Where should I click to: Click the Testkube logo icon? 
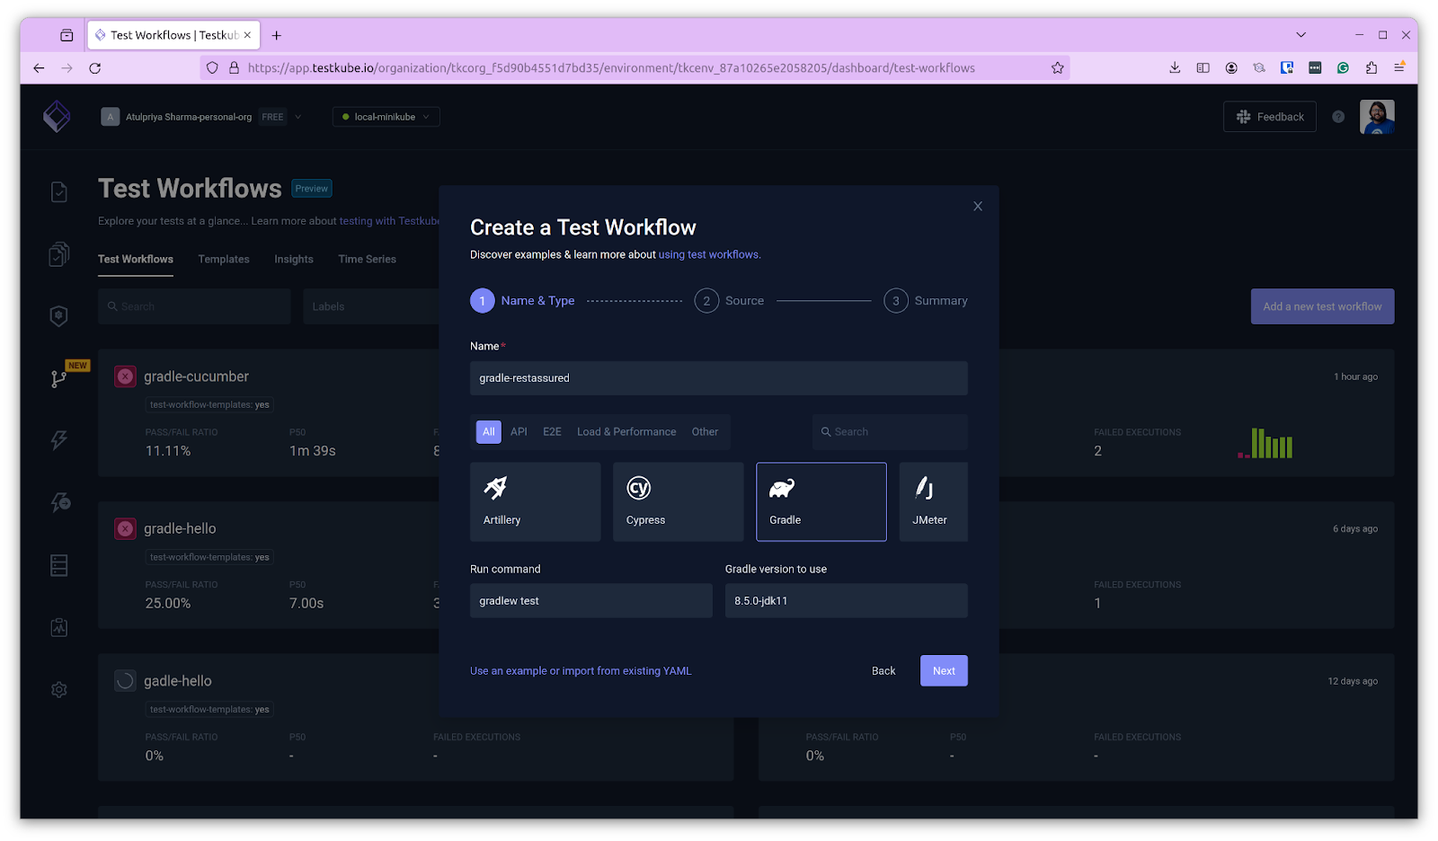click(57, 116)
